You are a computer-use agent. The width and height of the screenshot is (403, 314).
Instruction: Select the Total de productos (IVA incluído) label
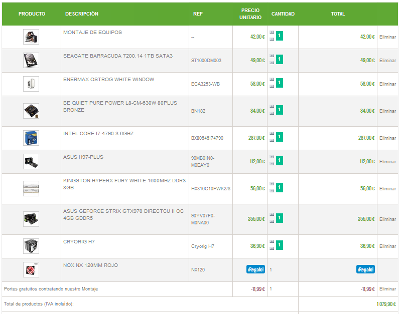pyautogui.click(x=39, y=304)
